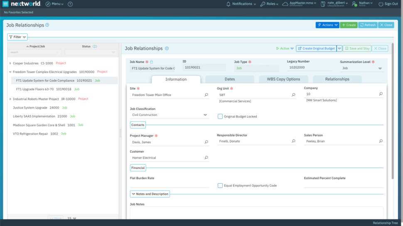Click the Create Original Budget button
The width and height of the screenshot is (403, 226).
(x=316, y=48)
